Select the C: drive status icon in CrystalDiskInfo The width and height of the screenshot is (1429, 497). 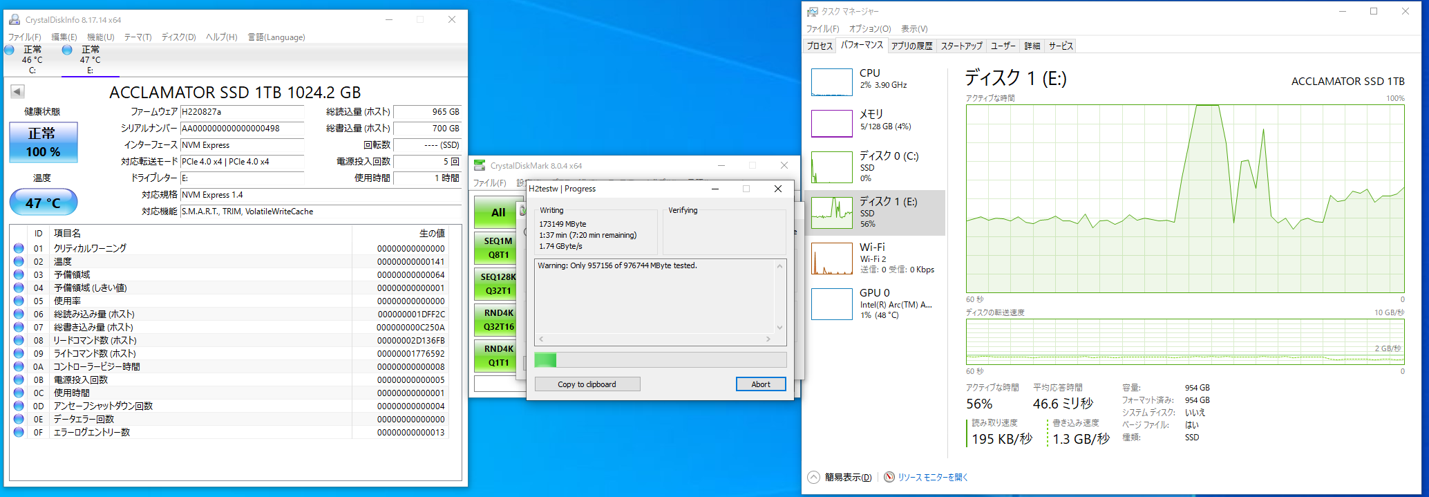[x=10, y=50]
